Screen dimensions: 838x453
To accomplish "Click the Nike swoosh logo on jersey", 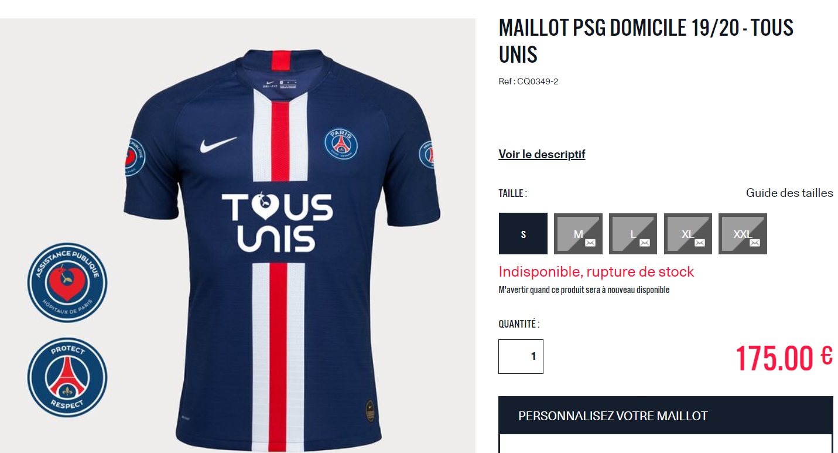I will tap(218, 145).
